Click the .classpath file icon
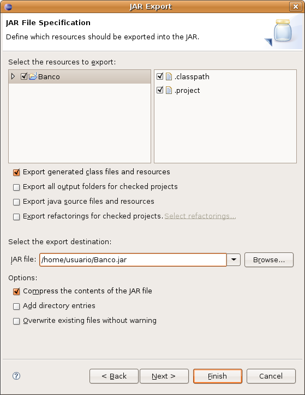This screenshot has height=395, width=305. pos(169,76)
